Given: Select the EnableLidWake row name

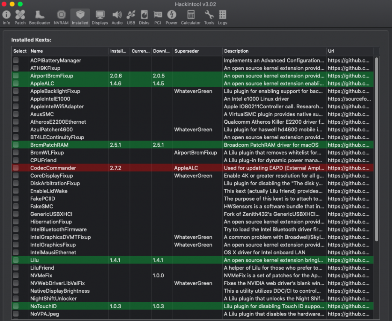Looking at the screenshot, I should tap(49, 191).
